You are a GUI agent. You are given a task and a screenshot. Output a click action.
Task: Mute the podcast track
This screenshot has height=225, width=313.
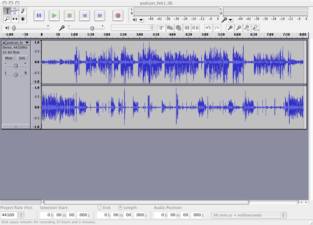click(8, 58)
